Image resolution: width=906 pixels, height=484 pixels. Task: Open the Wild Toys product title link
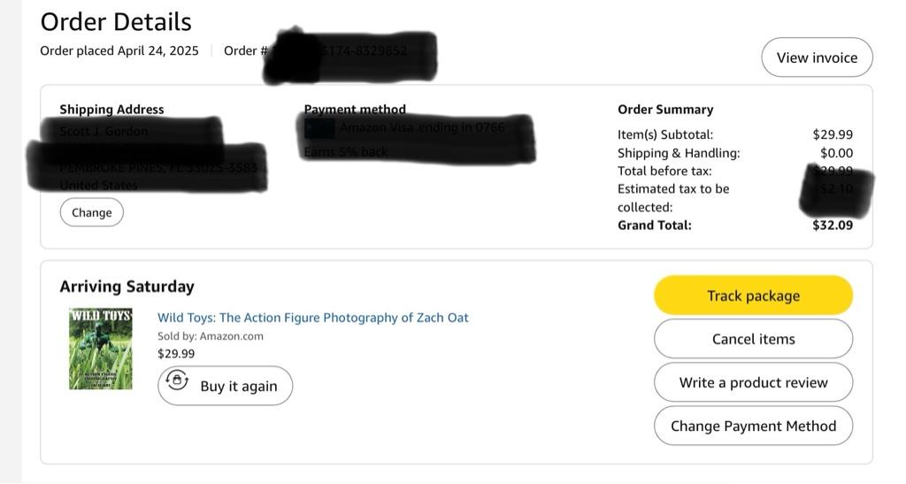click(312, 318)
